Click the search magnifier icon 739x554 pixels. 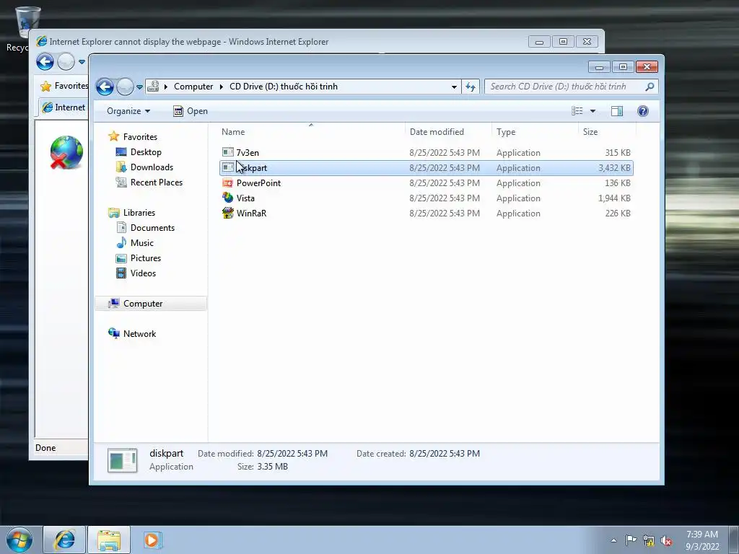pyautogui.click(x=650, y=87)
